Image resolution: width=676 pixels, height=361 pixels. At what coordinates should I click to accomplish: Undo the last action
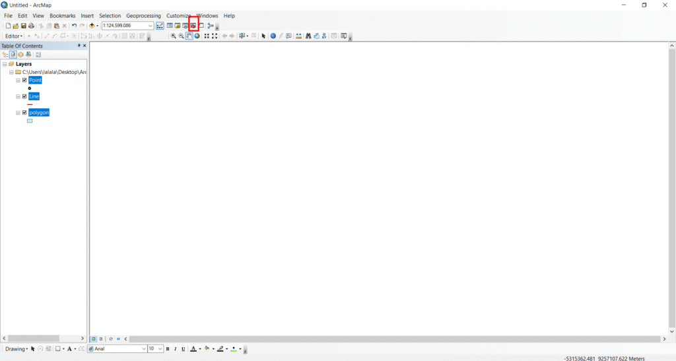pyautogui.click(x=74, y=26)
